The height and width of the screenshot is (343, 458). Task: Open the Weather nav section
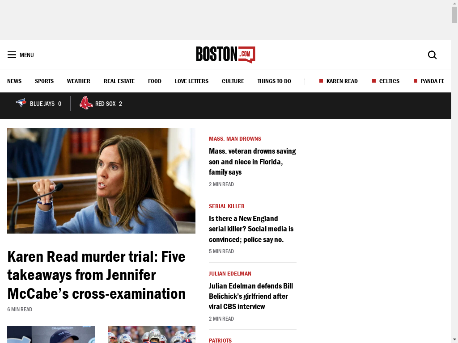point(79,81)
